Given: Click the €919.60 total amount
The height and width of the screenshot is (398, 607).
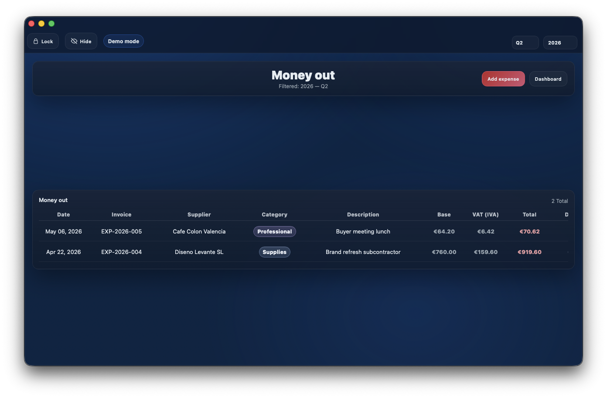Looking at the screenshot, I should [529, 252].
